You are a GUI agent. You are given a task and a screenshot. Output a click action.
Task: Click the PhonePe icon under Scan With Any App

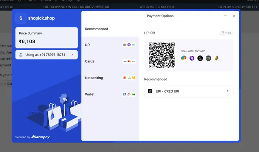[x=192, y=58]
